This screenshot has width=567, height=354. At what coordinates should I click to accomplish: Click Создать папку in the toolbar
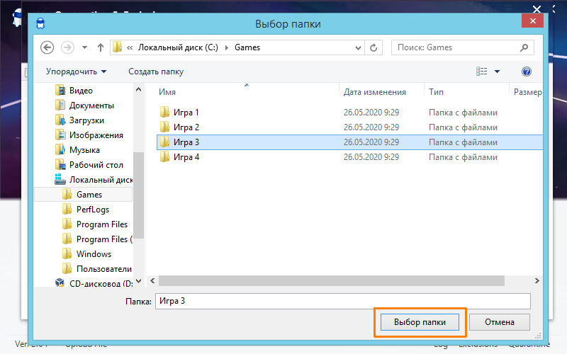156,72
